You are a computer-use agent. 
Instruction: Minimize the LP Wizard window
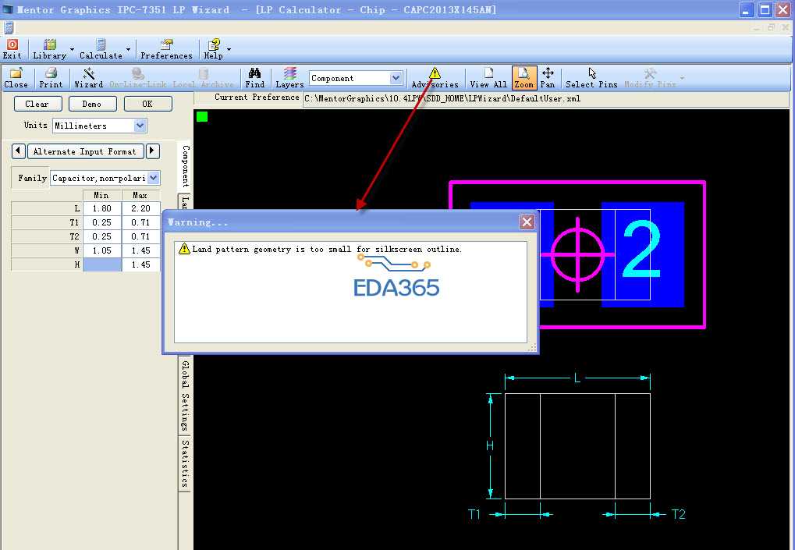(x=747, y=9)
